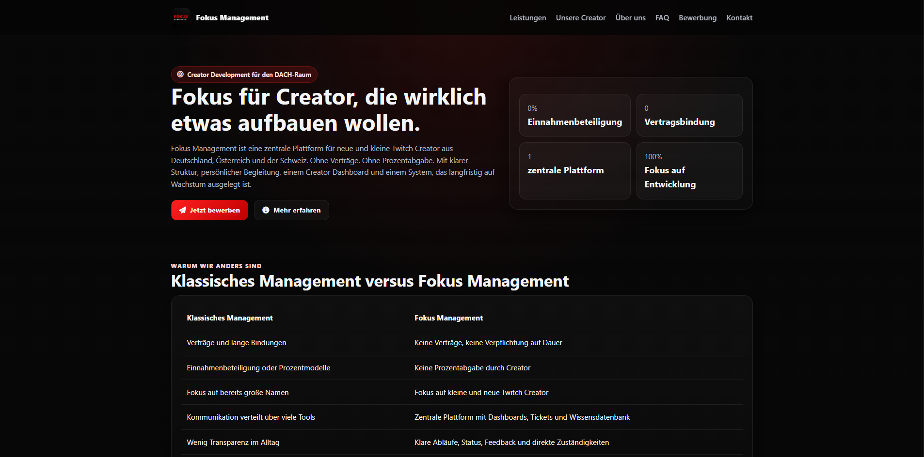Click cell Fokus auf kleine und neue Twitch Creator

point(481,393)
